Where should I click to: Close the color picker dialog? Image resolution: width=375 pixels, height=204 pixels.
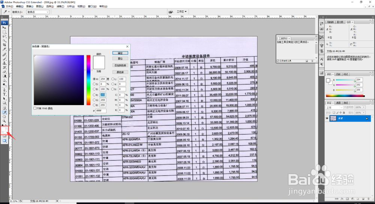(x=127, y=46)
